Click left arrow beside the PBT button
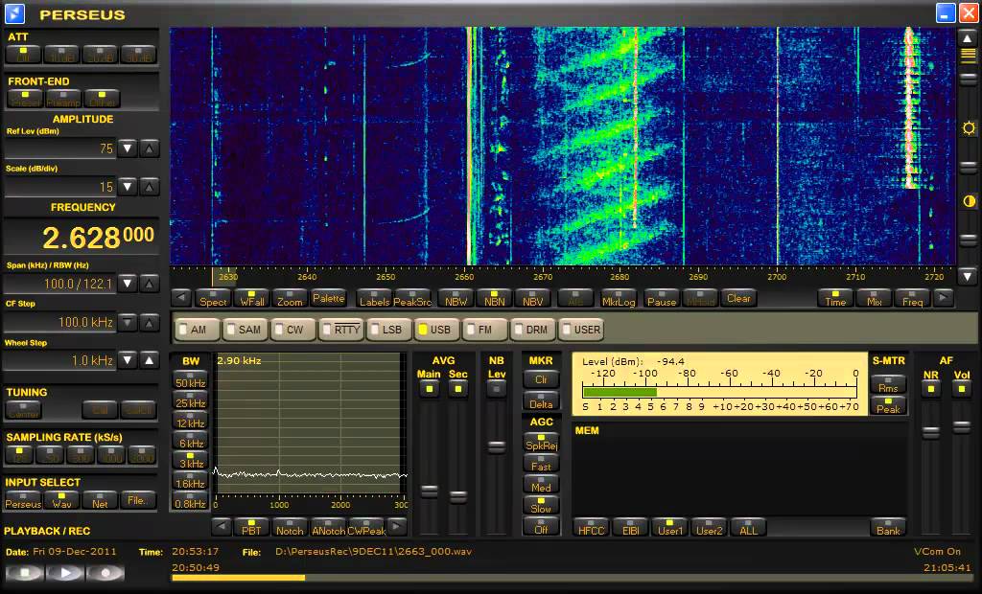This screenshot has height=594, width=982. pyautogui.click(x=222, y=527)
